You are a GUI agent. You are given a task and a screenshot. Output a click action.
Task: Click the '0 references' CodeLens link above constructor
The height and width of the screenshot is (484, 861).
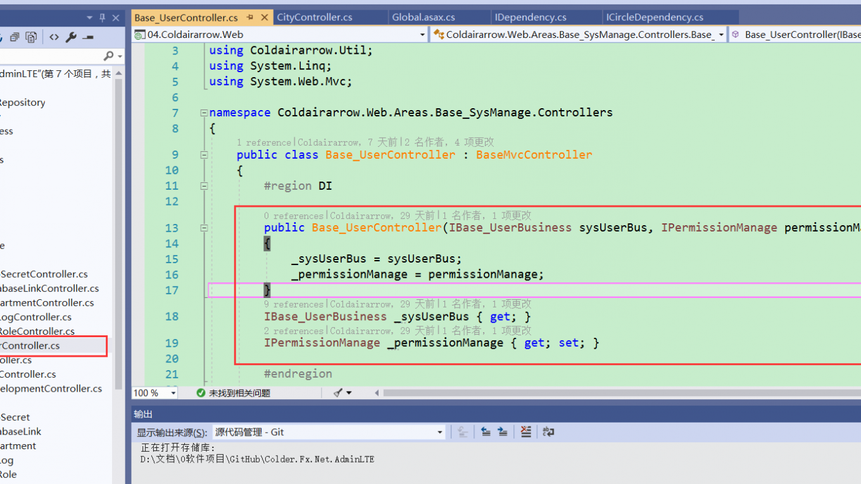click(x=294, y=216)
